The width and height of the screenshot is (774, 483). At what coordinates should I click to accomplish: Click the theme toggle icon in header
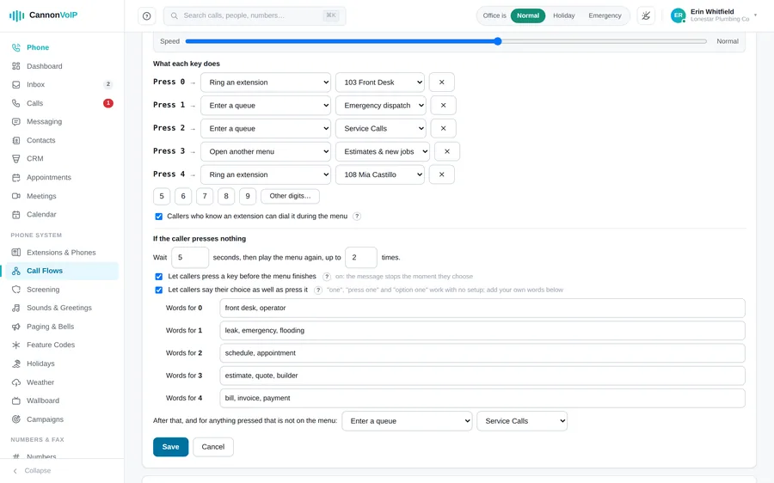[646, 15]
